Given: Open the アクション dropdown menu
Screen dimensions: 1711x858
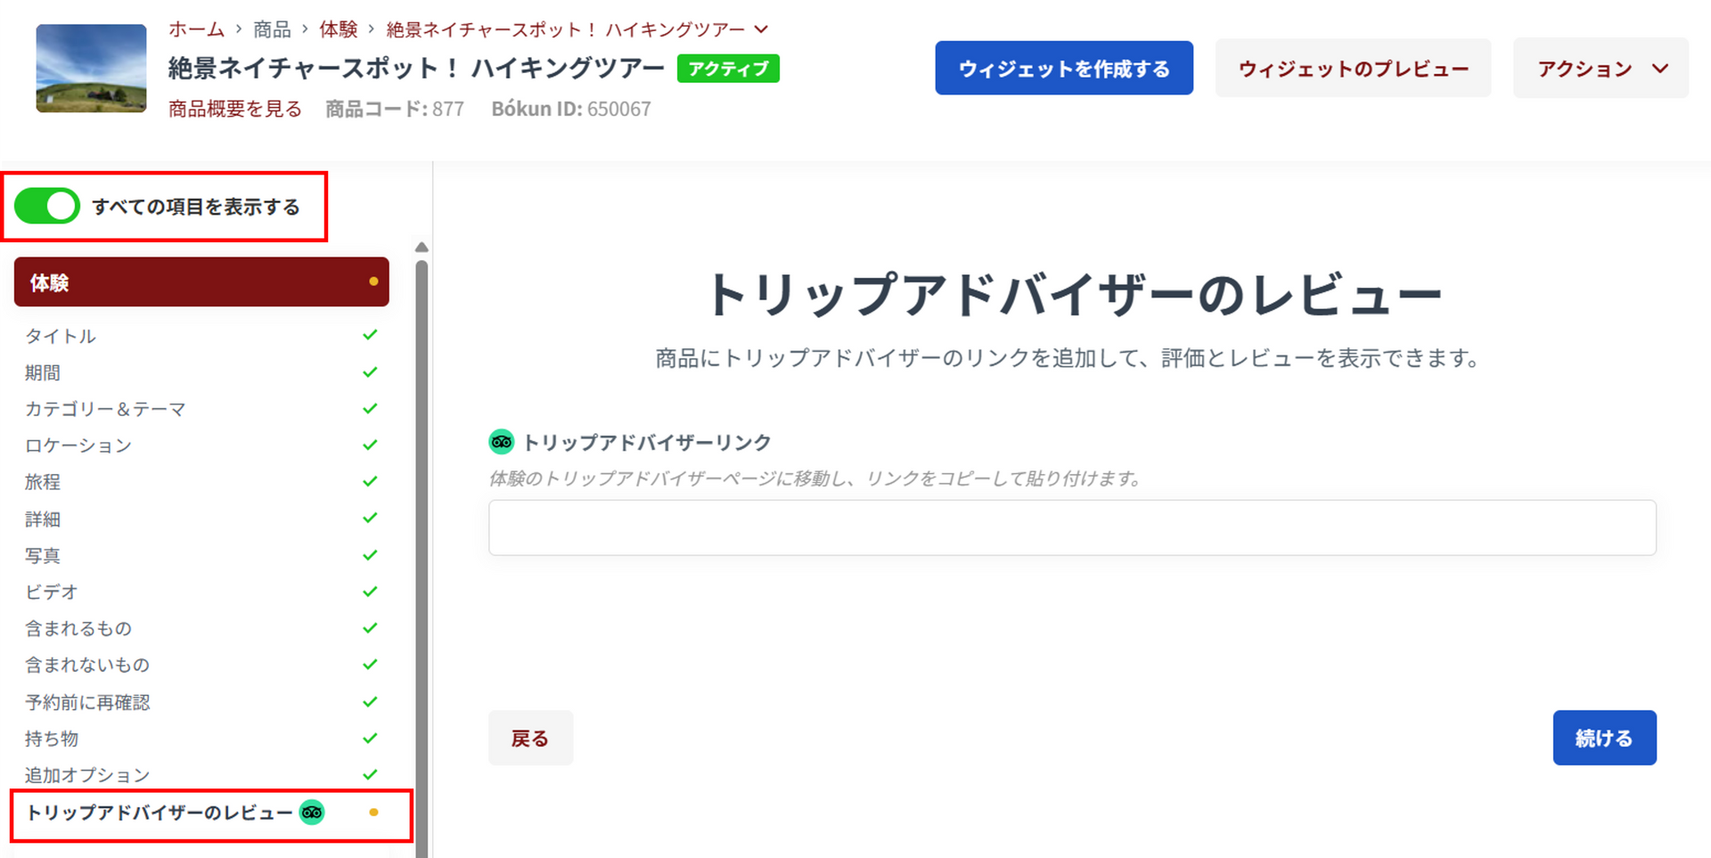Looking at the screenshot, I should pyautogui.click(x=1600, y=69).
